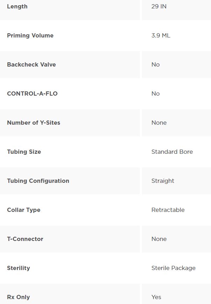Click the 3.9 ML value
The image size is (211, 304).
[x=161, y=35]
